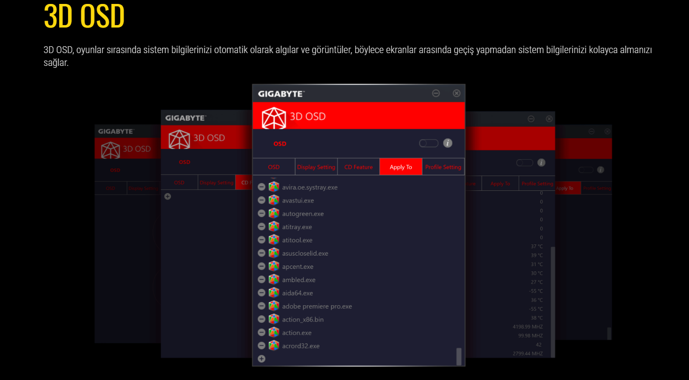Open the Apply To tab in the right background window

pos(500,184)
